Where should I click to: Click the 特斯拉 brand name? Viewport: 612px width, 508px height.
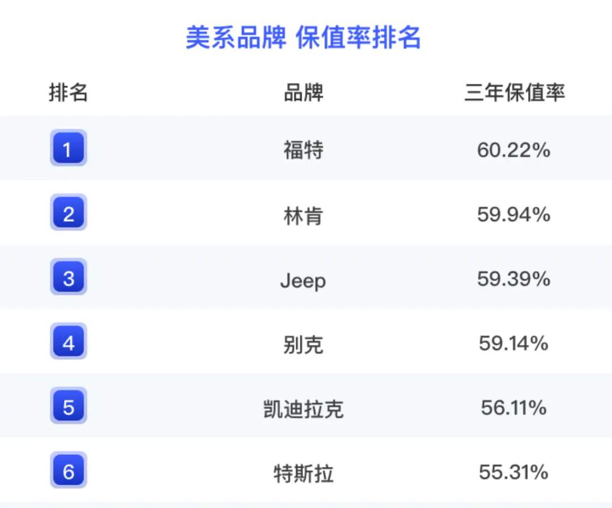coord(303,473)
